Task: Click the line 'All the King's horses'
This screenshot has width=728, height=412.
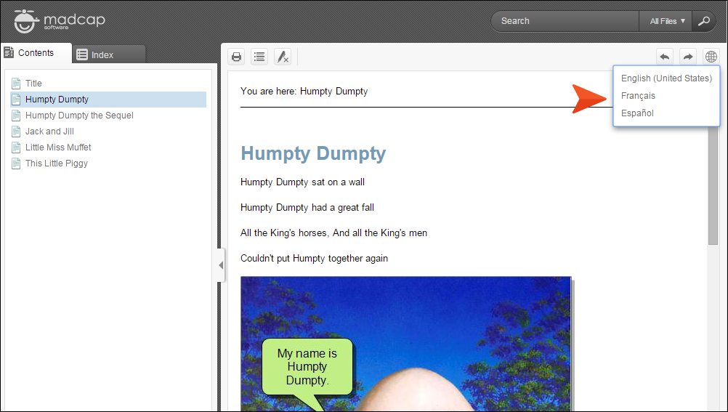Action: tap(333, 233)
